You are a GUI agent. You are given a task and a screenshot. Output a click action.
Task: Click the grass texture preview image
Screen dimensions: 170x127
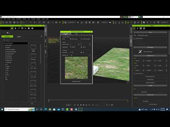(x=76, y=68)
